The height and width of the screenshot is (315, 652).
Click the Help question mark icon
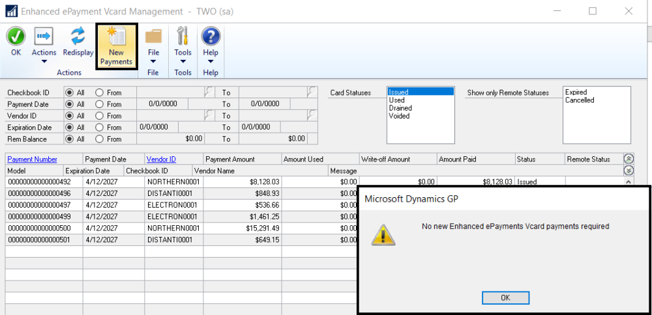coord(211,36)
